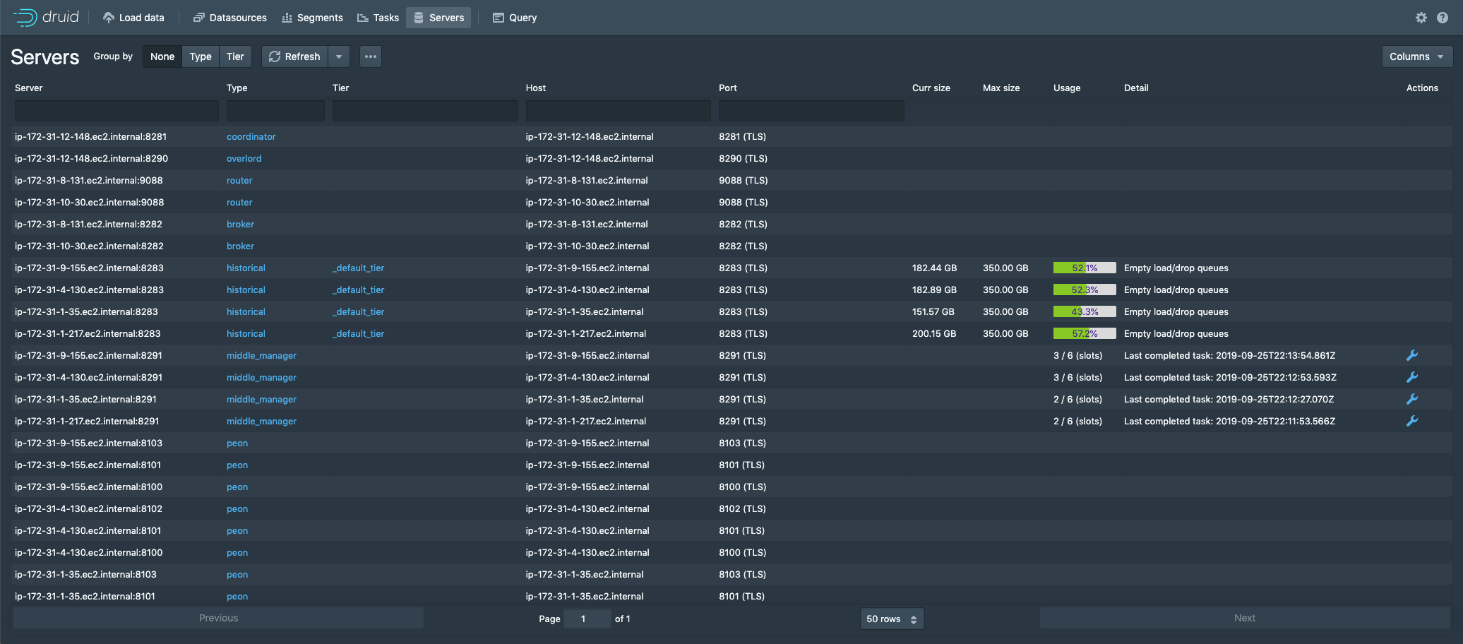Filter by the coordinator type link
This screenshot has width=1463, height=644.
[251, 136]
